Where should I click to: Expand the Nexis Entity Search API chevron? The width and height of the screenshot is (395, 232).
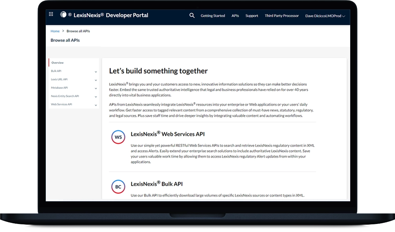point(96,96)
